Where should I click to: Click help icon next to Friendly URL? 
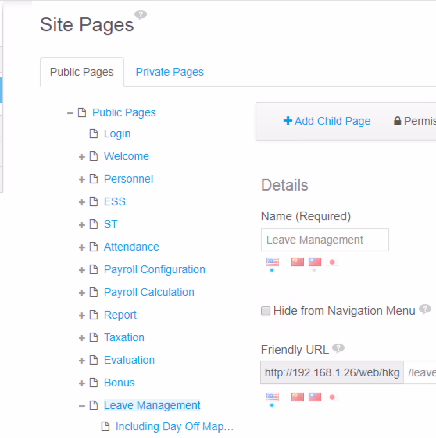click(338, 348)
